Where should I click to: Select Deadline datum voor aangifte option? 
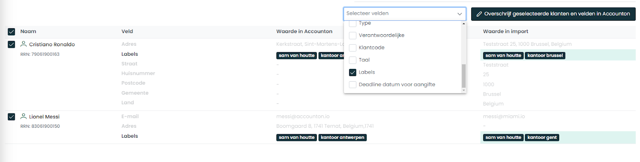pos(352,85)
